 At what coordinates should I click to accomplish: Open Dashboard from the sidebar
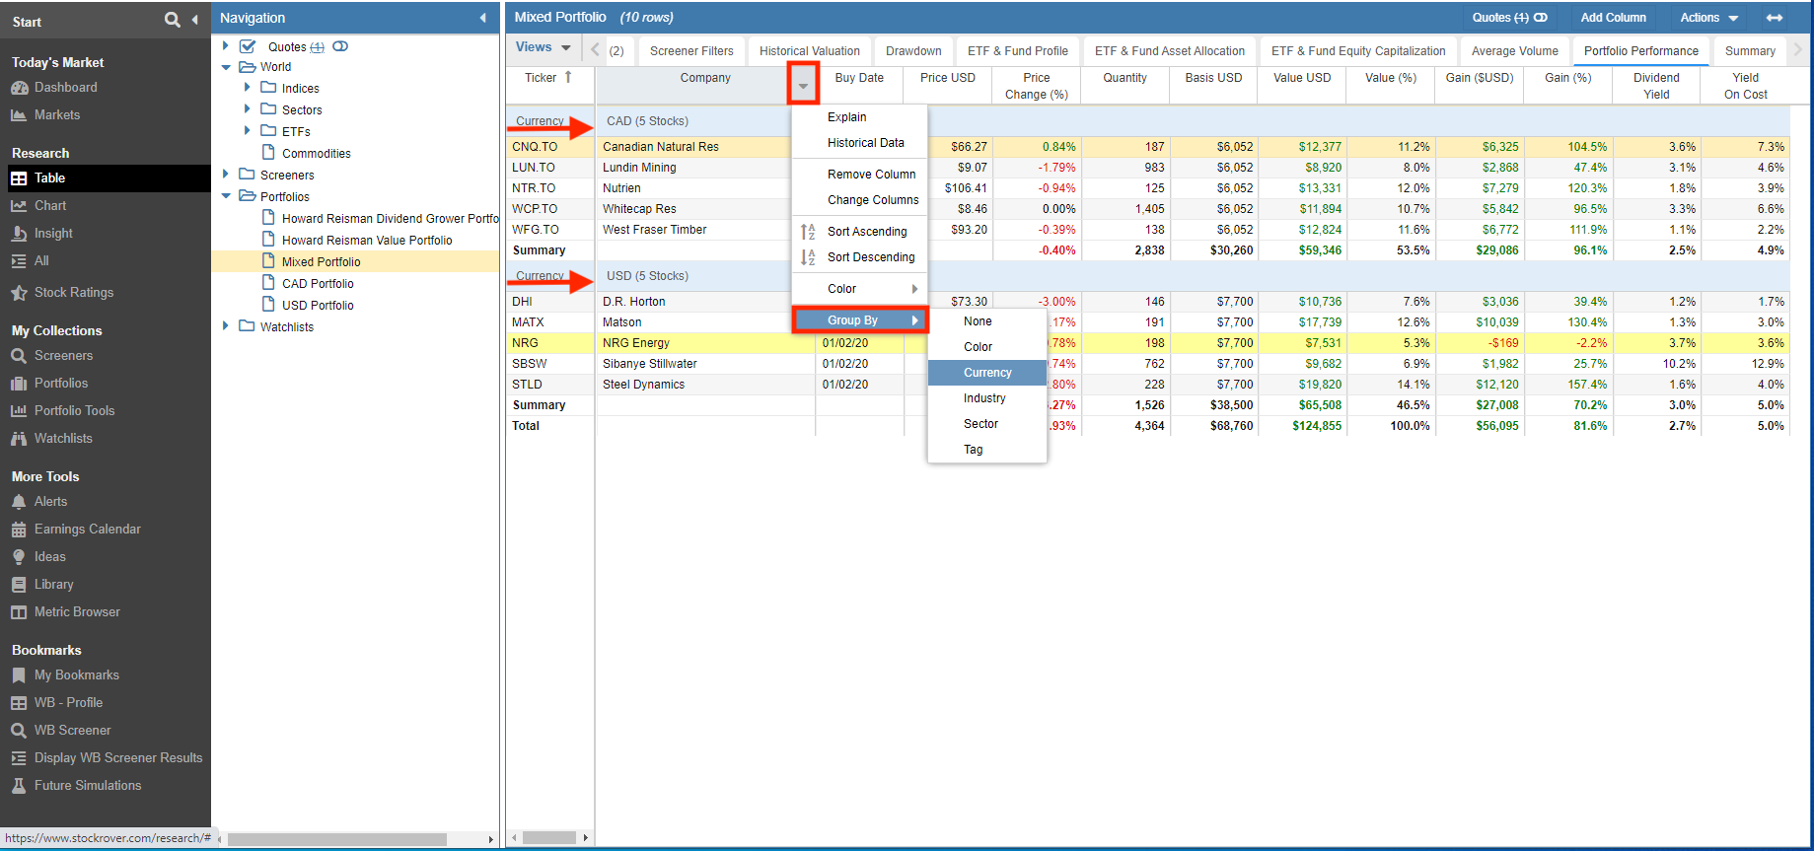pos(65,88)
